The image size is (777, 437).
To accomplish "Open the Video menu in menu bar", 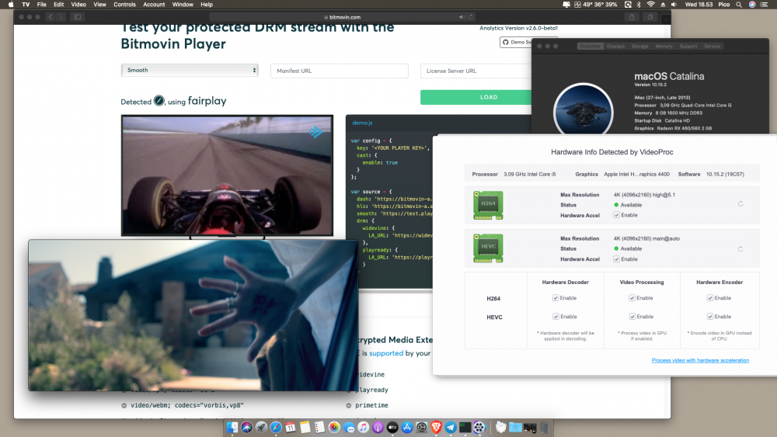I will (78, 5).
